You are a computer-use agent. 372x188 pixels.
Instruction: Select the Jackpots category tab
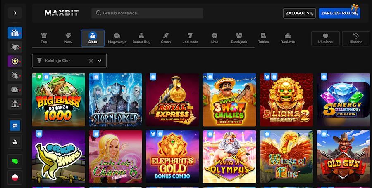pyautogui.click(x=190, y=38)
